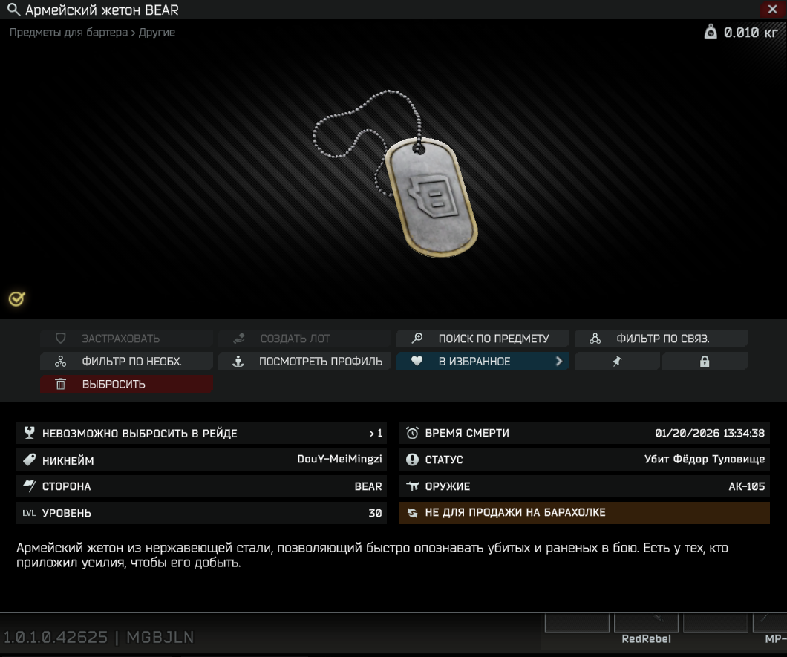Click status 'Убит Фёдор Туловище'
This screenshot has height=657, width=787.
coord(705,460)
